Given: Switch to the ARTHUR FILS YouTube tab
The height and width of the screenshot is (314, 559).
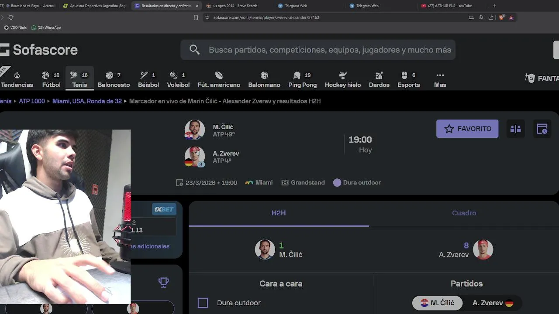Looking at the screenshot, I should coord(450,6).
